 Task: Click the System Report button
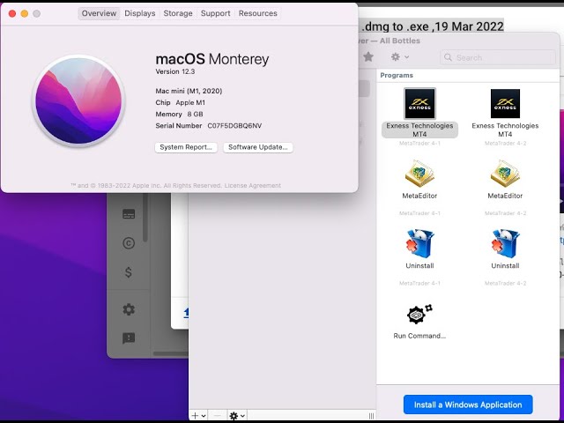click(x=186, y=147)
